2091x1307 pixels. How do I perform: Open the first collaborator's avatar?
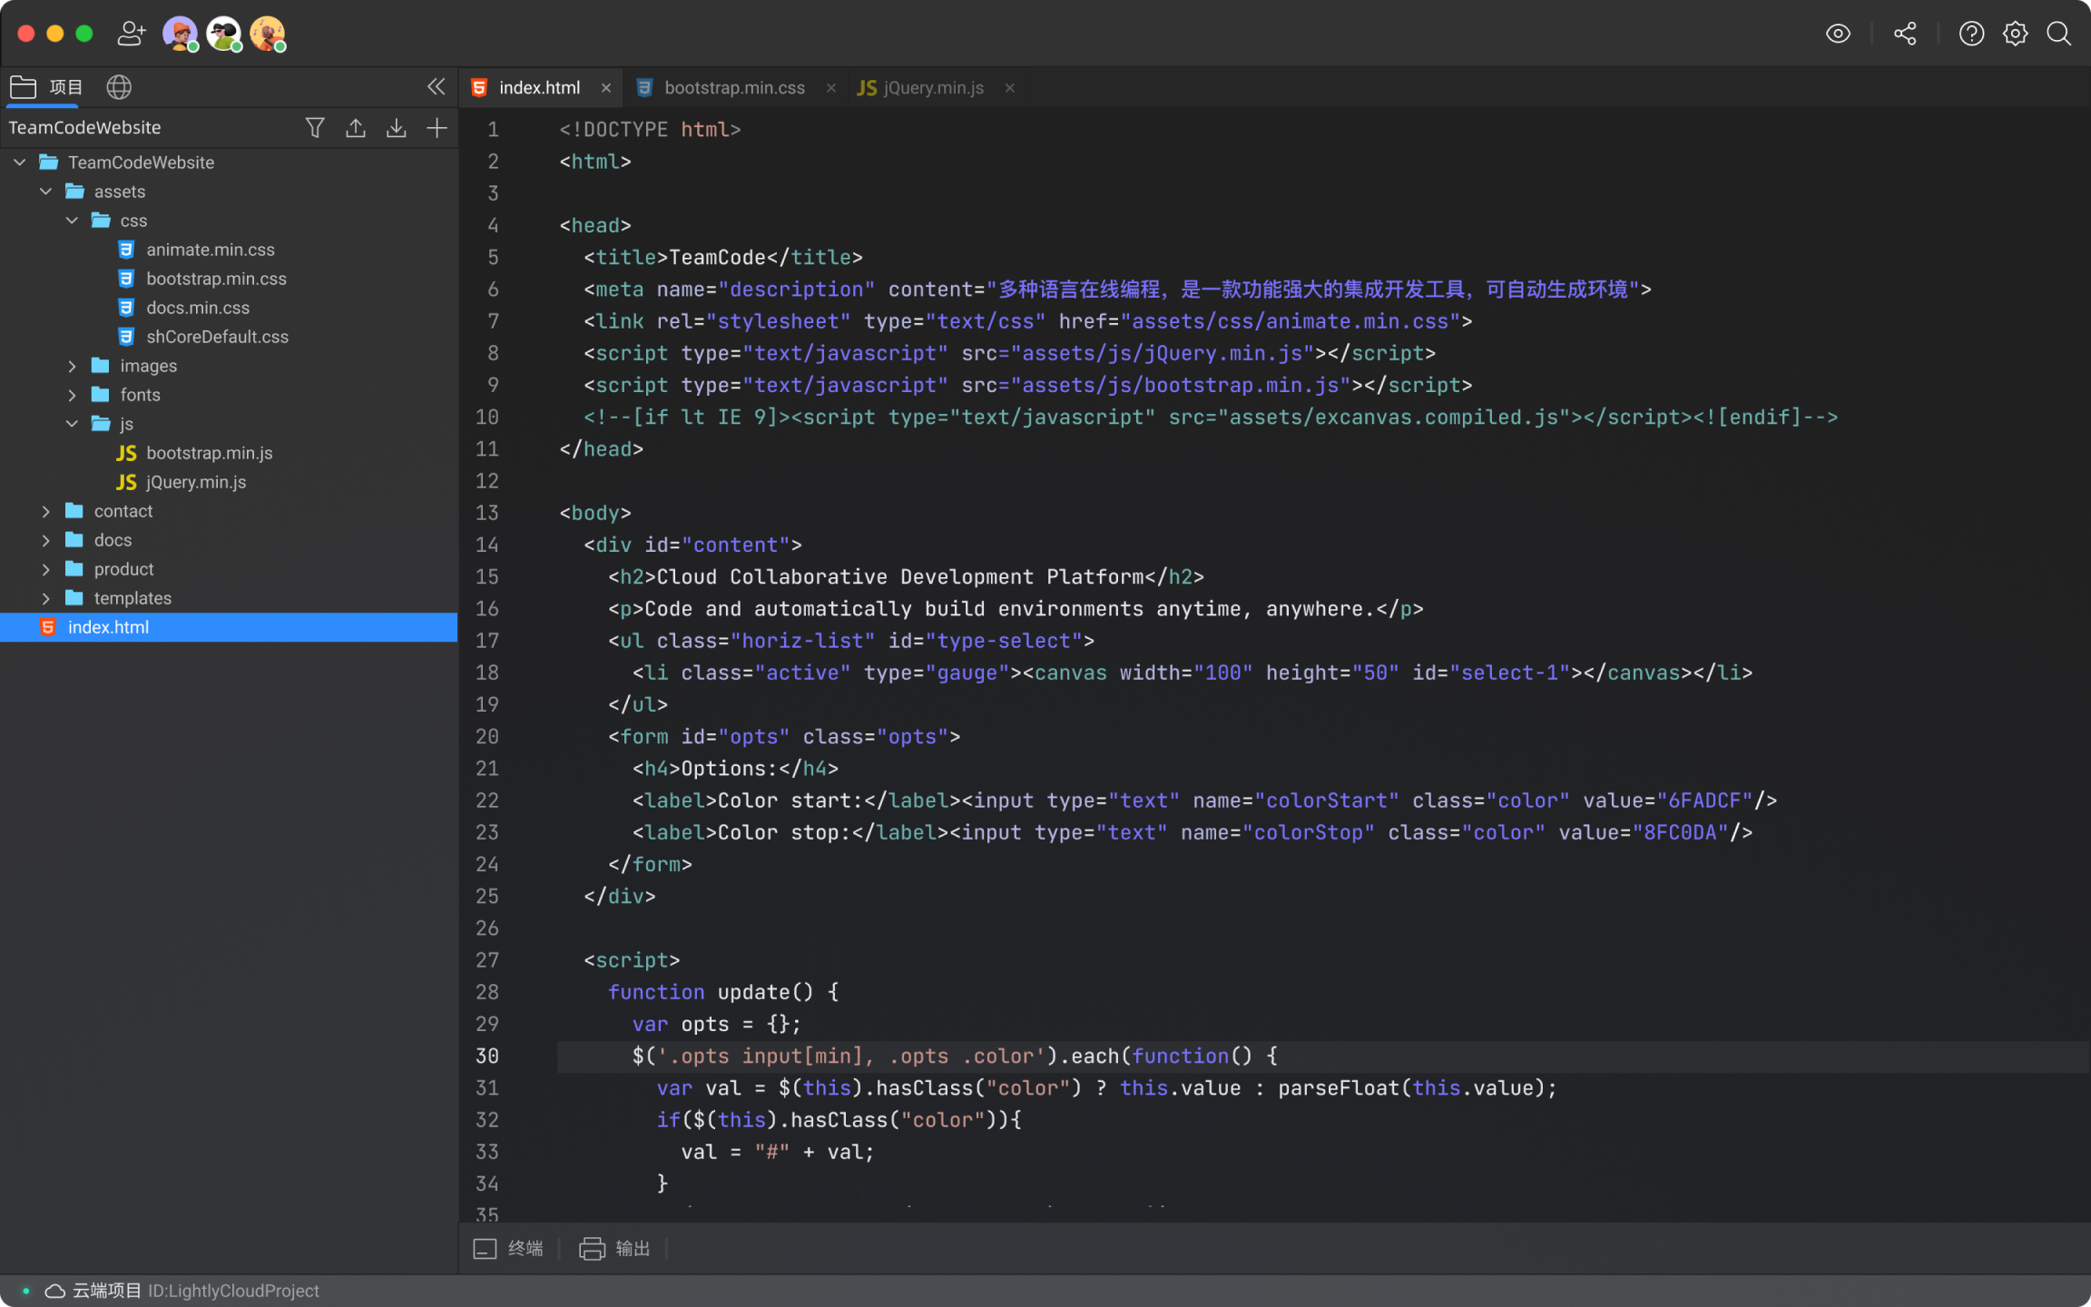pyautogui.click(x=180, y=34)
